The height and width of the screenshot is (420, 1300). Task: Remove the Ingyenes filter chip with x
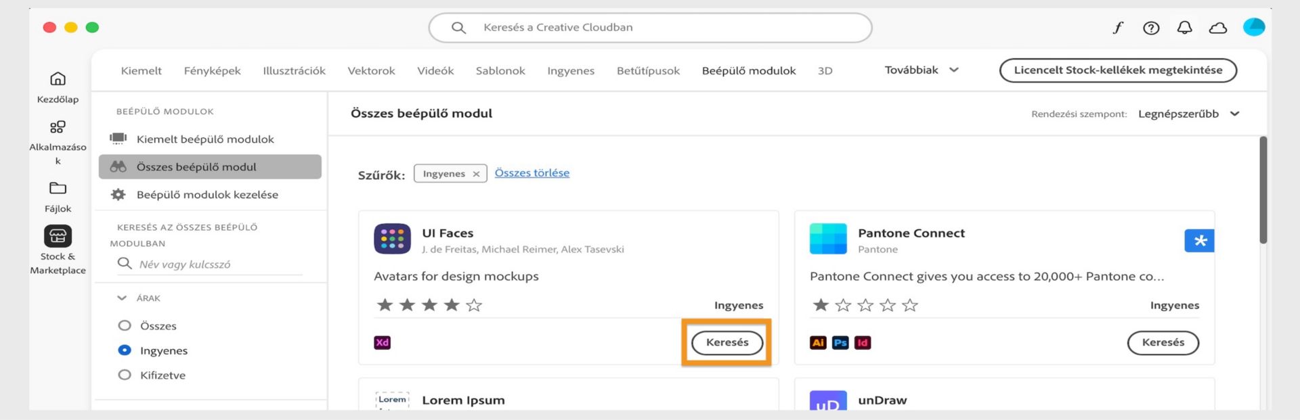(476, 174)
